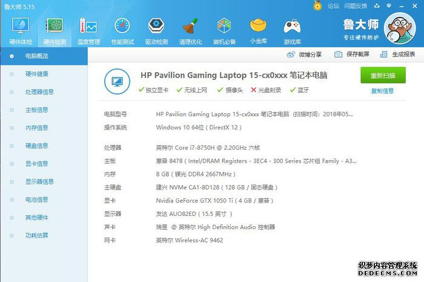This screenshot has height=282, width=424.
Task: Click the 电脑型号 row model value
Action: [x=254, y=114]
